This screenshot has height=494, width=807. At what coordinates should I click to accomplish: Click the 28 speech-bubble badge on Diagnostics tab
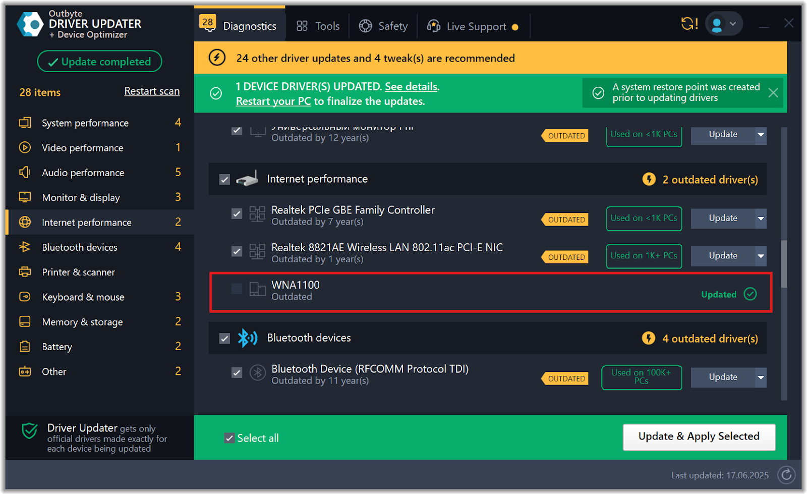click(208, 22)
